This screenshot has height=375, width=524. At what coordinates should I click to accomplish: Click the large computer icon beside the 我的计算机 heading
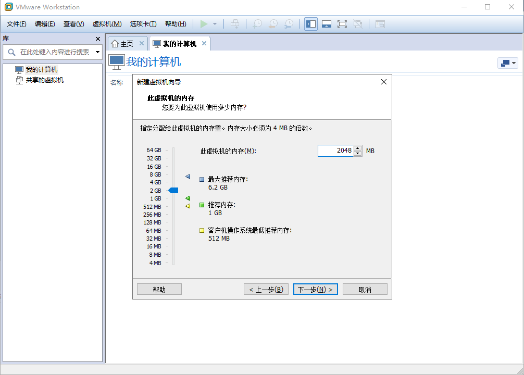117,62
